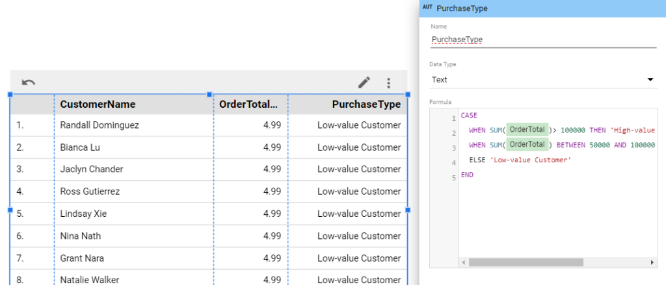Click the formula scrollbar right arrow
The width and height of the screenshot is (666, 285).
pos(652,262)
